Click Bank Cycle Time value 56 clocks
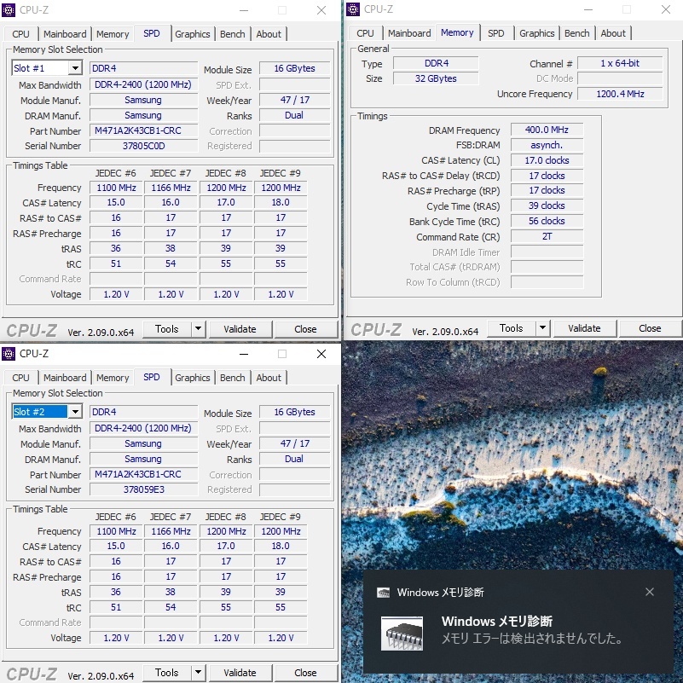Screen dimensions: 683x683 [547, 222]
